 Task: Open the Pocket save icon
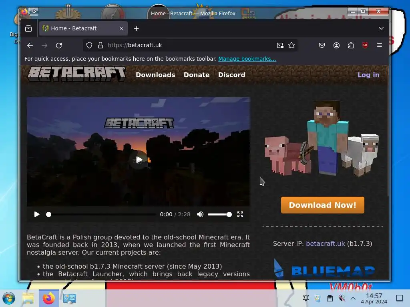(322, 46)
